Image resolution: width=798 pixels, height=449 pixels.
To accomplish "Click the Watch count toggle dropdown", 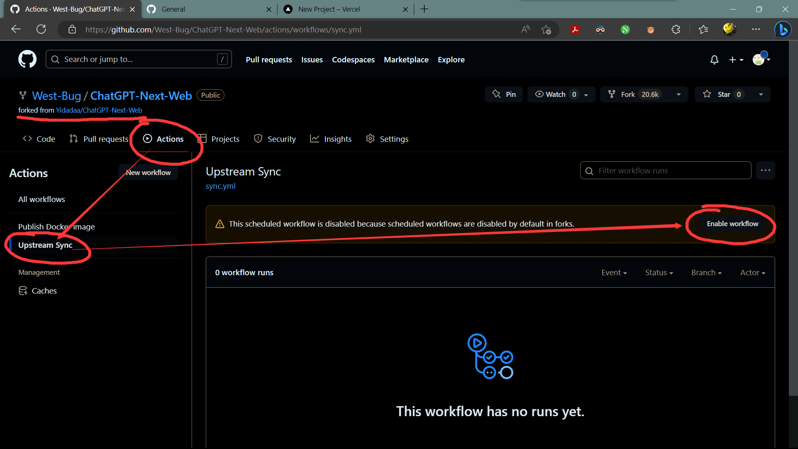I will 586,94.
